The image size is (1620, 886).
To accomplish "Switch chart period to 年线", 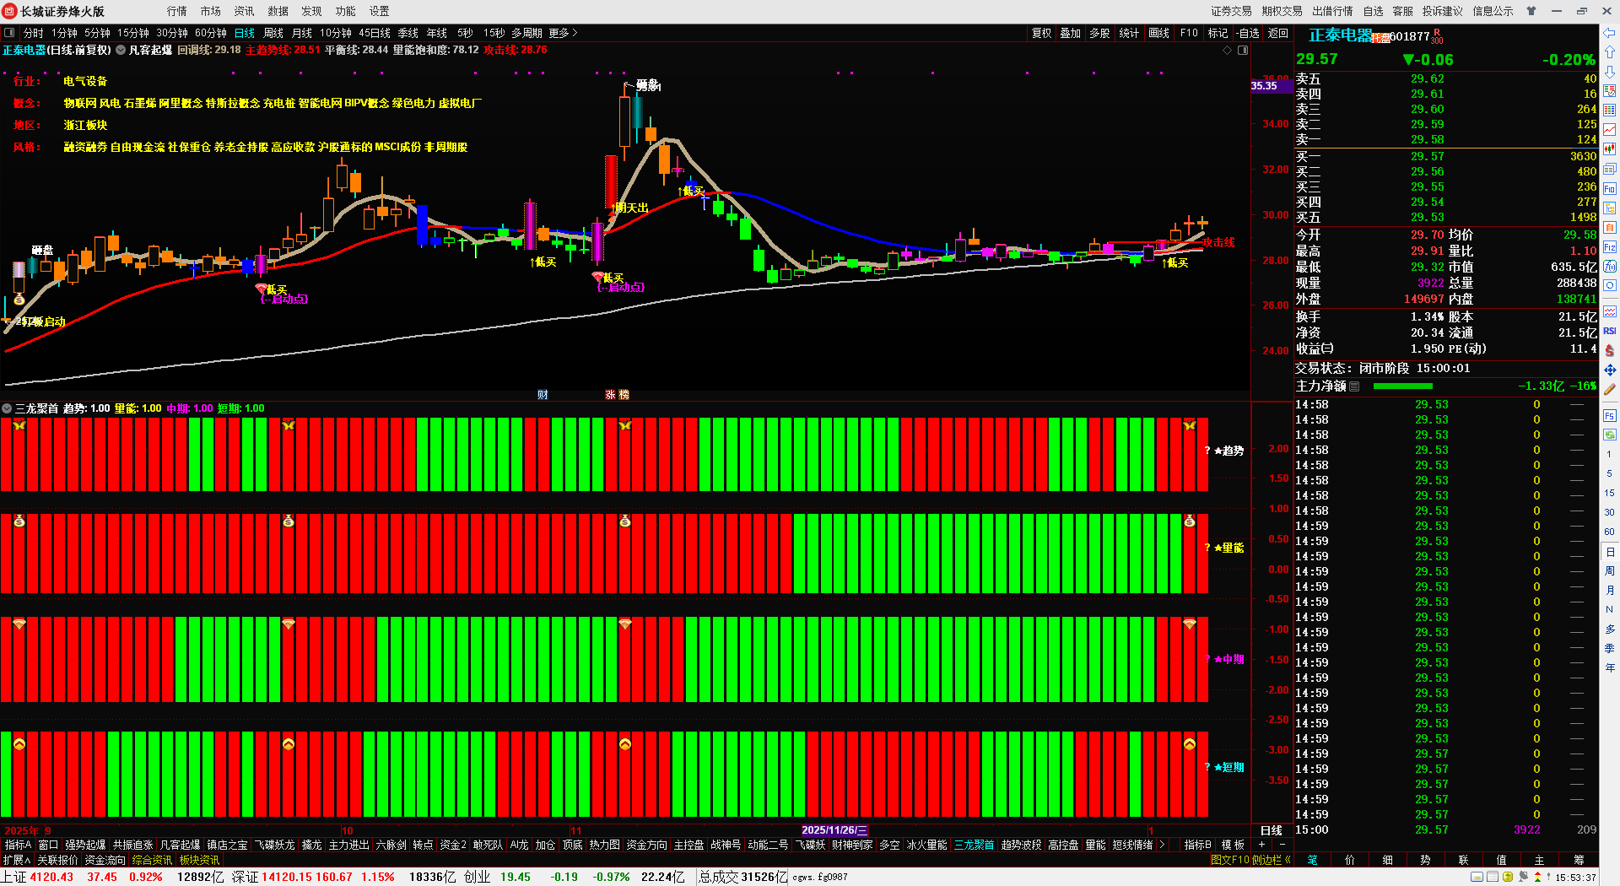I will click(x=437, y=33).
